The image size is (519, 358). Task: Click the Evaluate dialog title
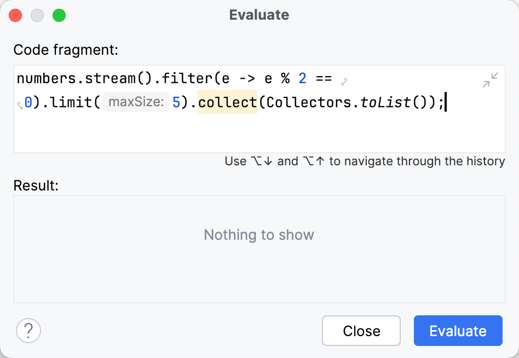[259, 15]
